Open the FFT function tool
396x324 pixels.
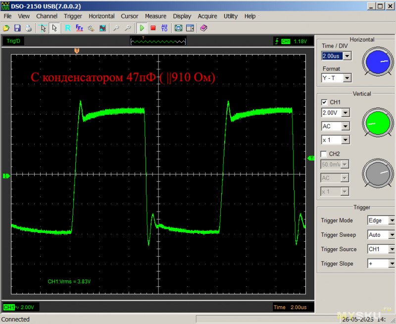79,28
